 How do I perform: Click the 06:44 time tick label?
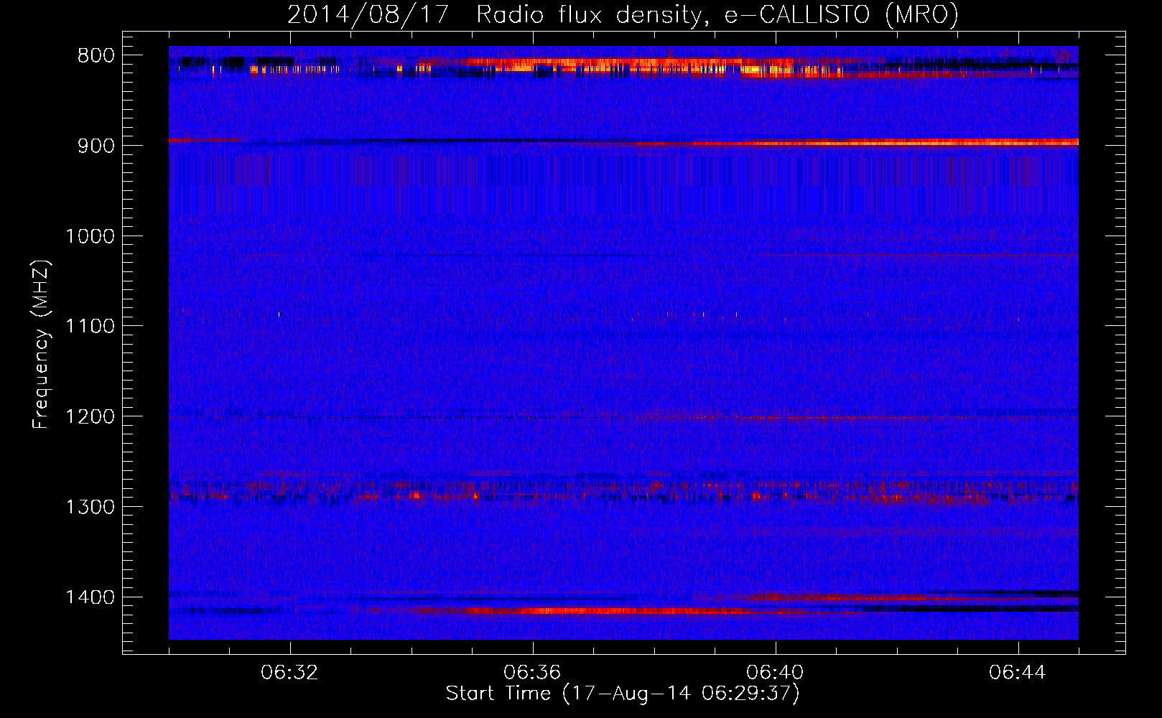(x=1018, y=673)
